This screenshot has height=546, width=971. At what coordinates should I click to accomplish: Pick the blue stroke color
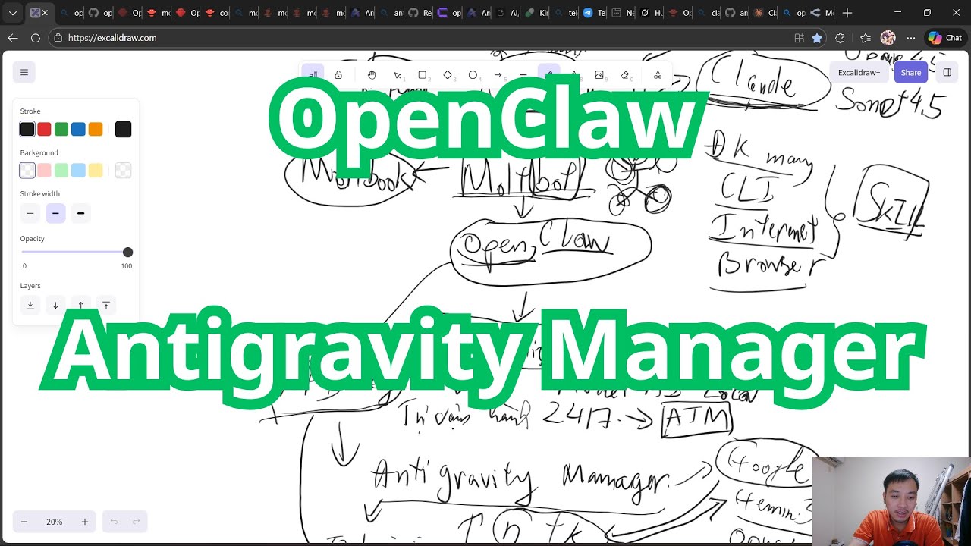tap(78, 129)
